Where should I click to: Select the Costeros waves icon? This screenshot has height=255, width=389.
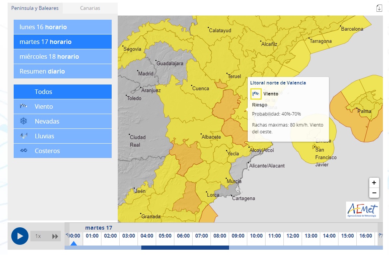(x=24, y=151)
